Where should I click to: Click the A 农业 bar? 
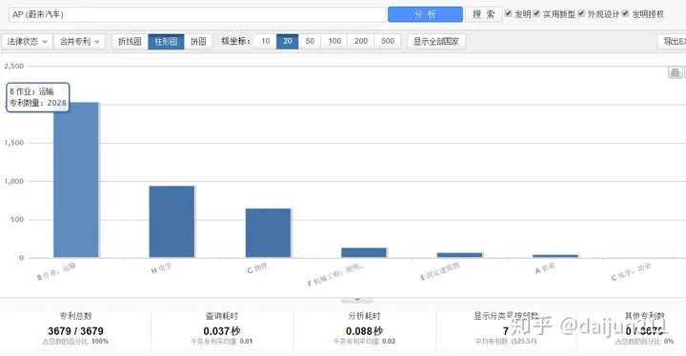[555, 256]
